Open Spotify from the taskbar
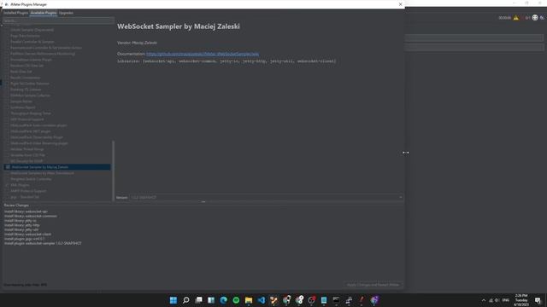The image size is (547, 307). tap(236, 300)
